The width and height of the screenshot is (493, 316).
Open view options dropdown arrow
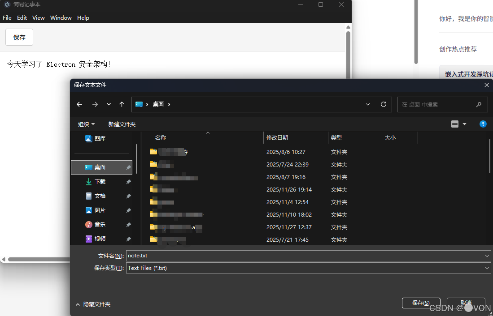[x=464, y=124]
